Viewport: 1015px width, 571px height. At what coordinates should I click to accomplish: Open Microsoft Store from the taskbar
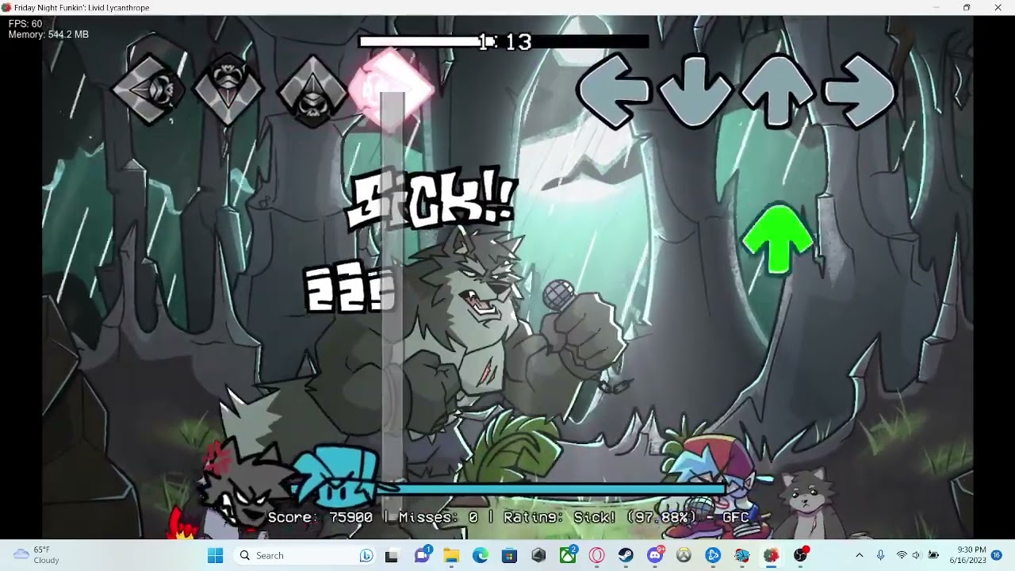click(510, 555)
